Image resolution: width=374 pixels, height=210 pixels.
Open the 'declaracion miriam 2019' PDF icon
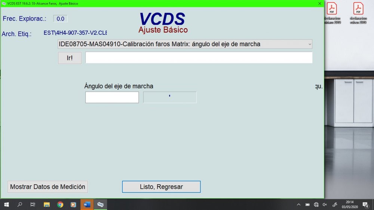coord(332,13)
